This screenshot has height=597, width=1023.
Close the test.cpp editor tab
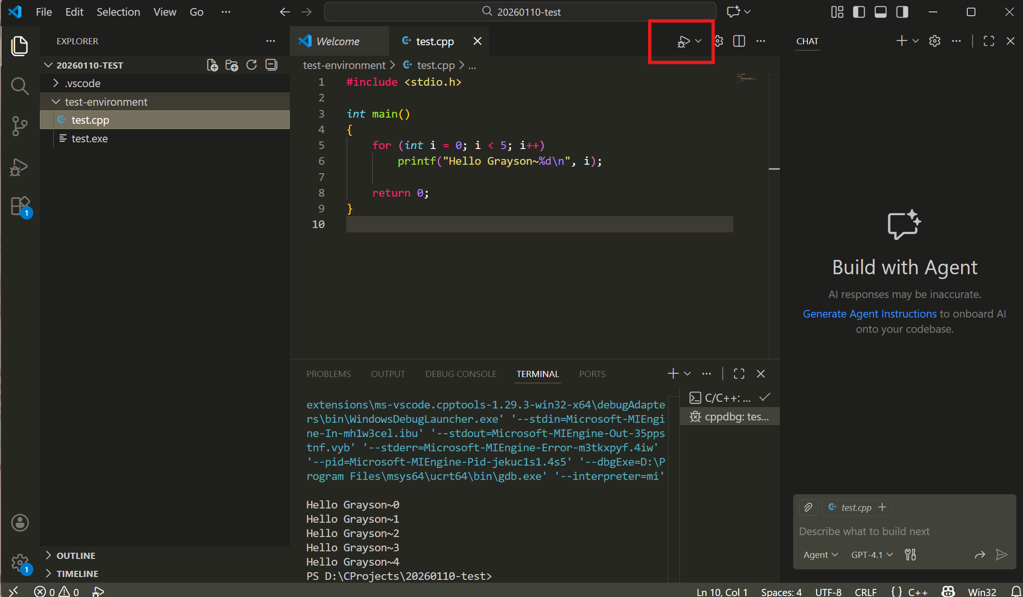click(477, 41)
